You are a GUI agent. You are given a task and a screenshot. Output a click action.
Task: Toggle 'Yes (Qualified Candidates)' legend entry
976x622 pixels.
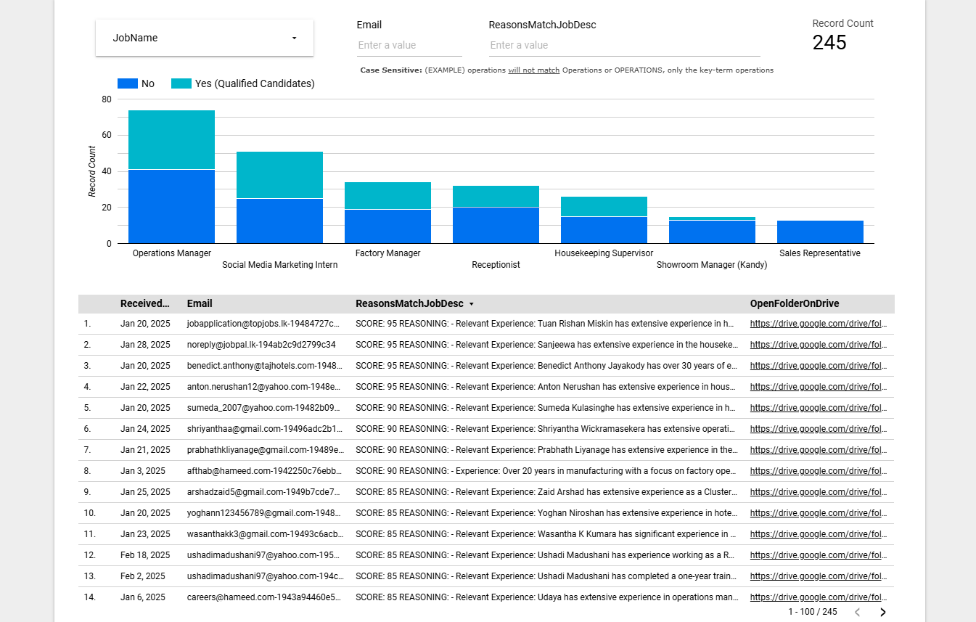(x=254, y=83)
